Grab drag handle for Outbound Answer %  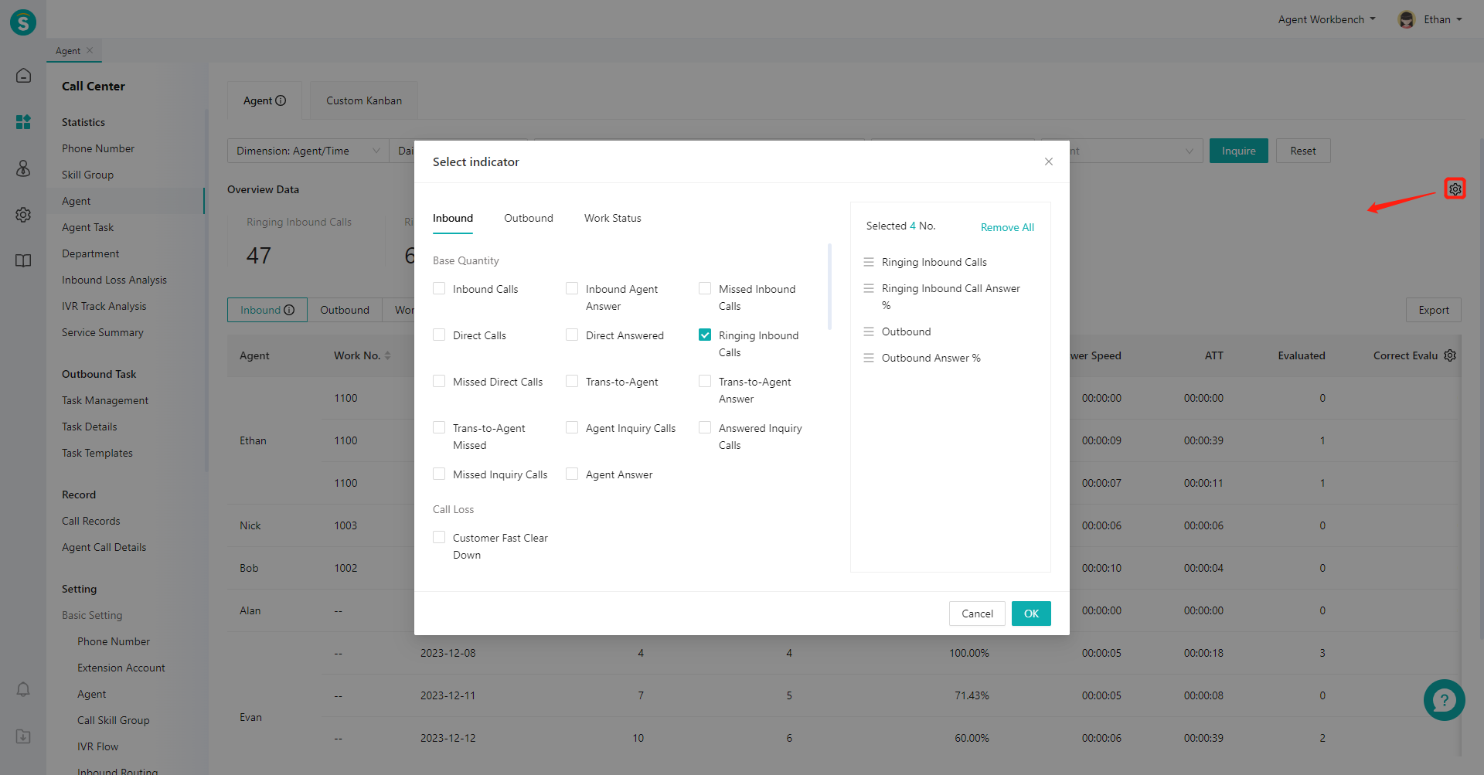[869, 358]
